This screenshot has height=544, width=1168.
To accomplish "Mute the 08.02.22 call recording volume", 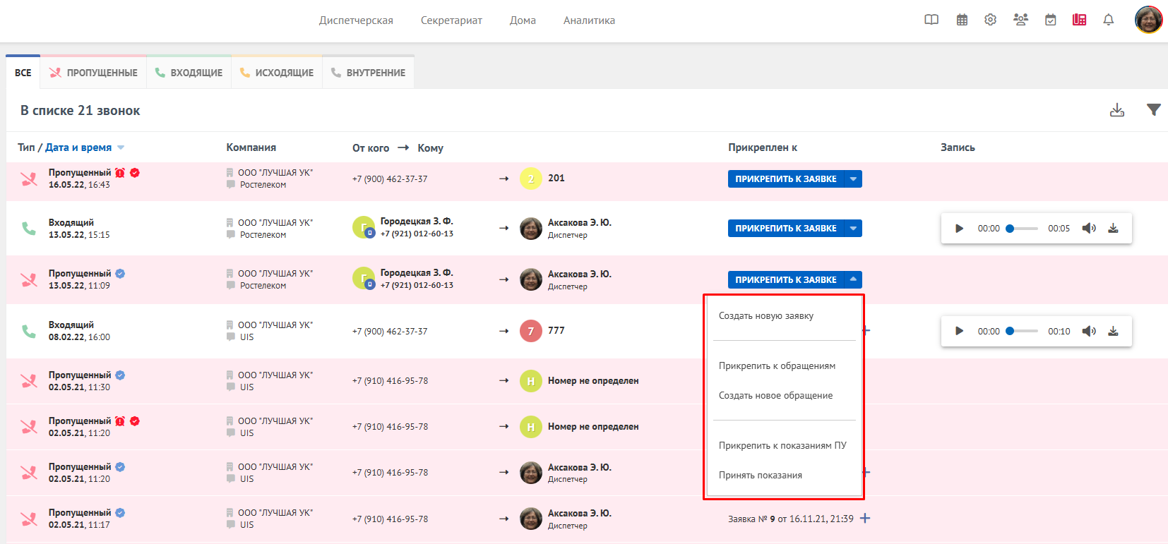I will point(1089,331).
